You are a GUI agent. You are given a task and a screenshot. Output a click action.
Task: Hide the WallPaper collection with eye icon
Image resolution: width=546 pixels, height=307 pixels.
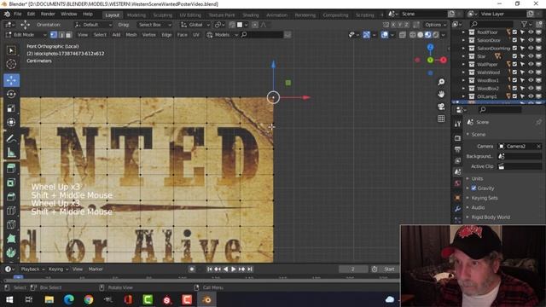pyautogui.click(x=531, y=64)
